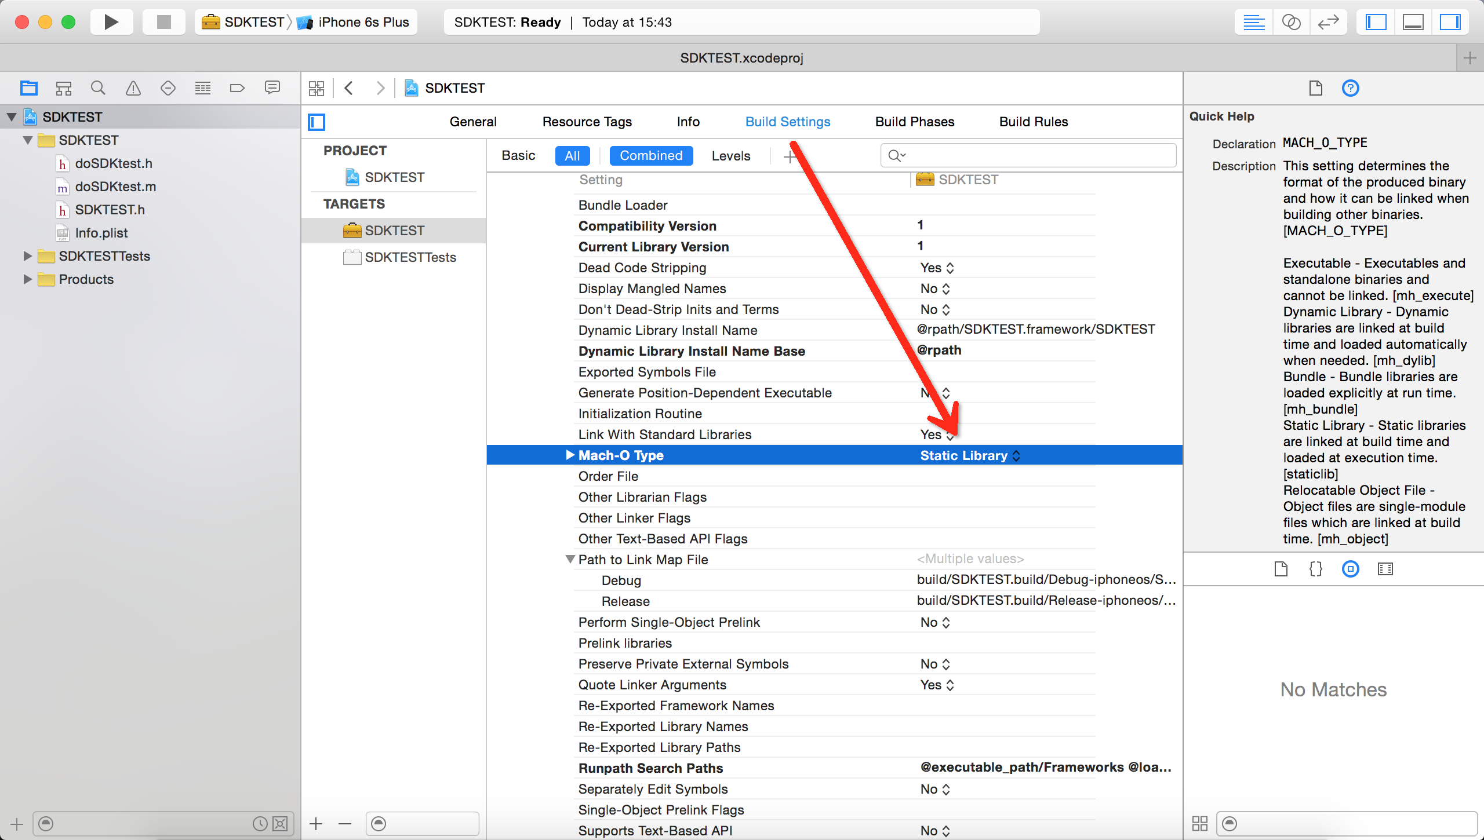This screenshot has height=840, width=1484.
Task: Expand the Mach-O Type setting
Action: [570, 455]
